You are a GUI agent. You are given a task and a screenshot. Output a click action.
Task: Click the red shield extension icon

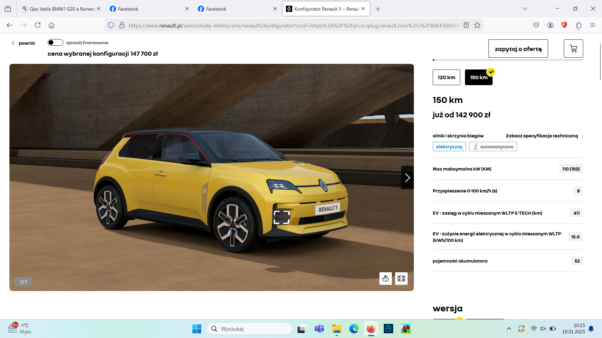coord(564,25)
